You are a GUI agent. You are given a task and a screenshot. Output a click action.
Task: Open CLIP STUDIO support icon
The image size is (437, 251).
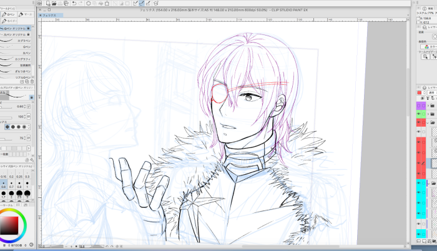[x=156, y=3]
